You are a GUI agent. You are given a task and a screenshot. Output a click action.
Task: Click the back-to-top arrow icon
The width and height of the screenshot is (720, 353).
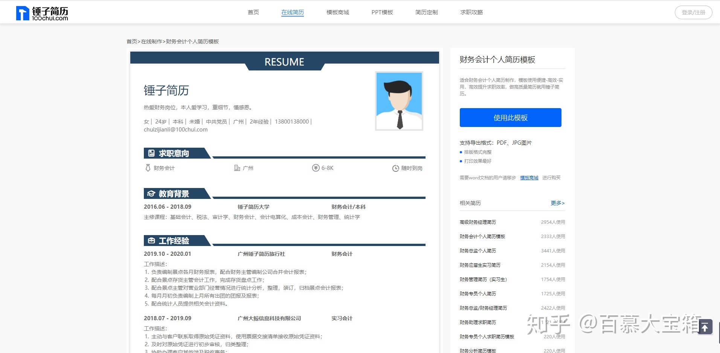coord(705,327)
